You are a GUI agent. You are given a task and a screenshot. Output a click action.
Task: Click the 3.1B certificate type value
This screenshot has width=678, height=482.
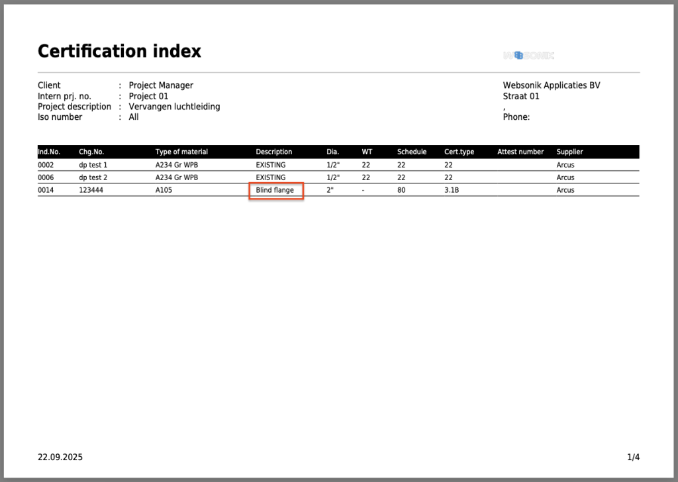pos(452,191)
